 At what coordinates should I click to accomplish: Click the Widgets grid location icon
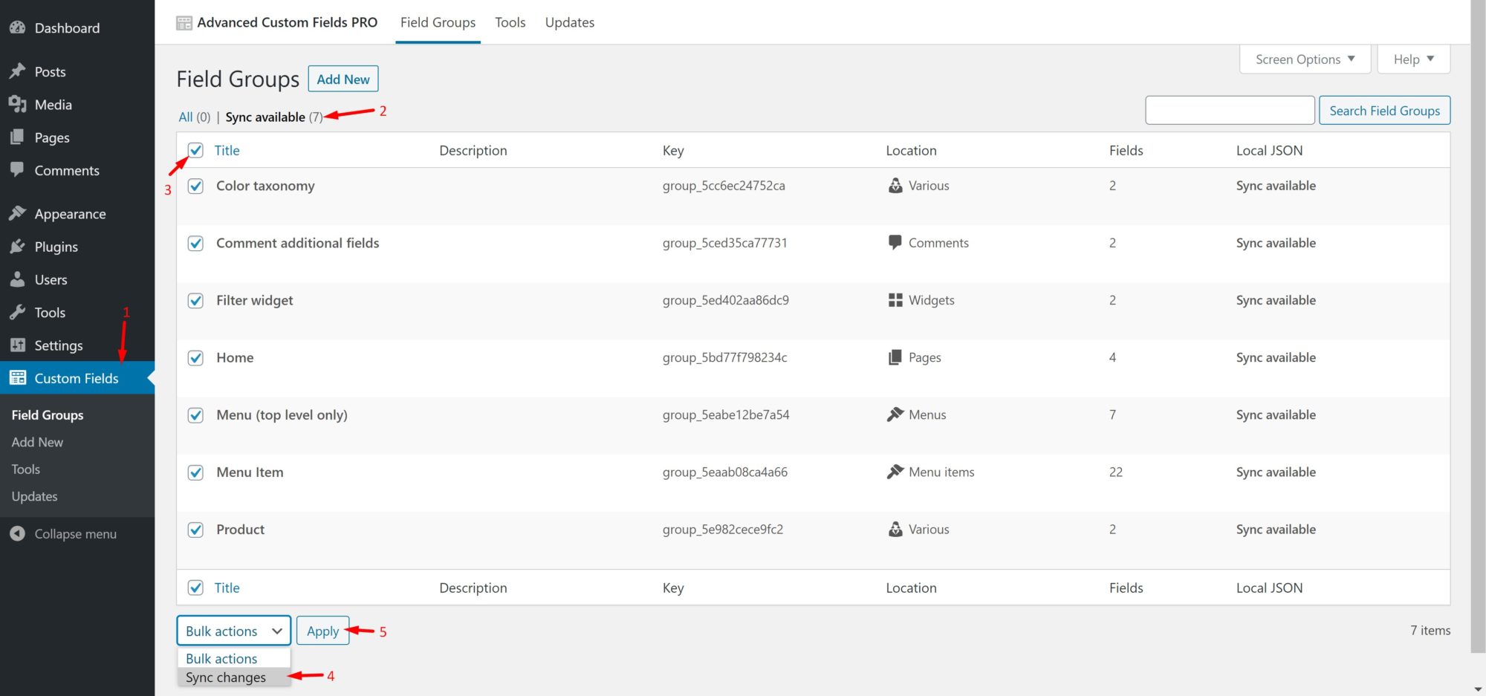[895, 299]
